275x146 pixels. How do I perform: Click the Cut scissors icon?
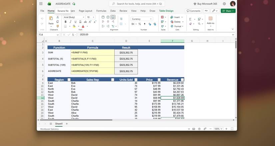tap(58, 17)
